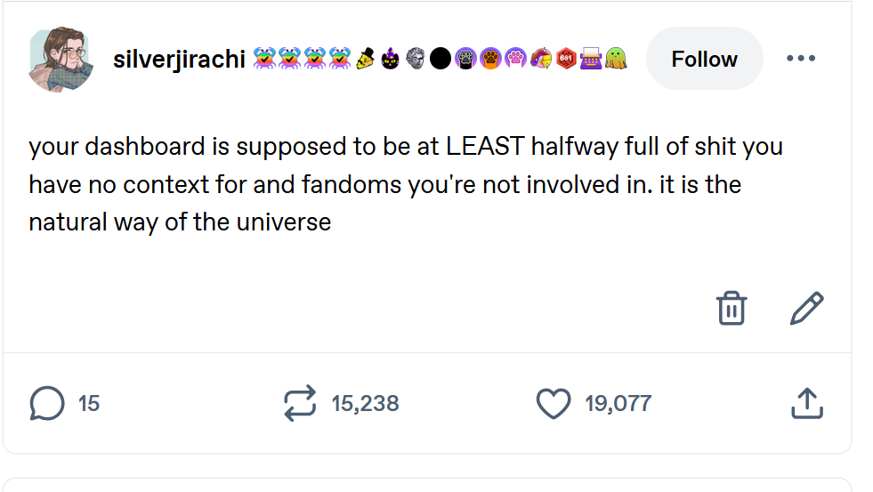Click the green ghost badge
The height and width of the screenshot is (492, 873).
point(616,60)
